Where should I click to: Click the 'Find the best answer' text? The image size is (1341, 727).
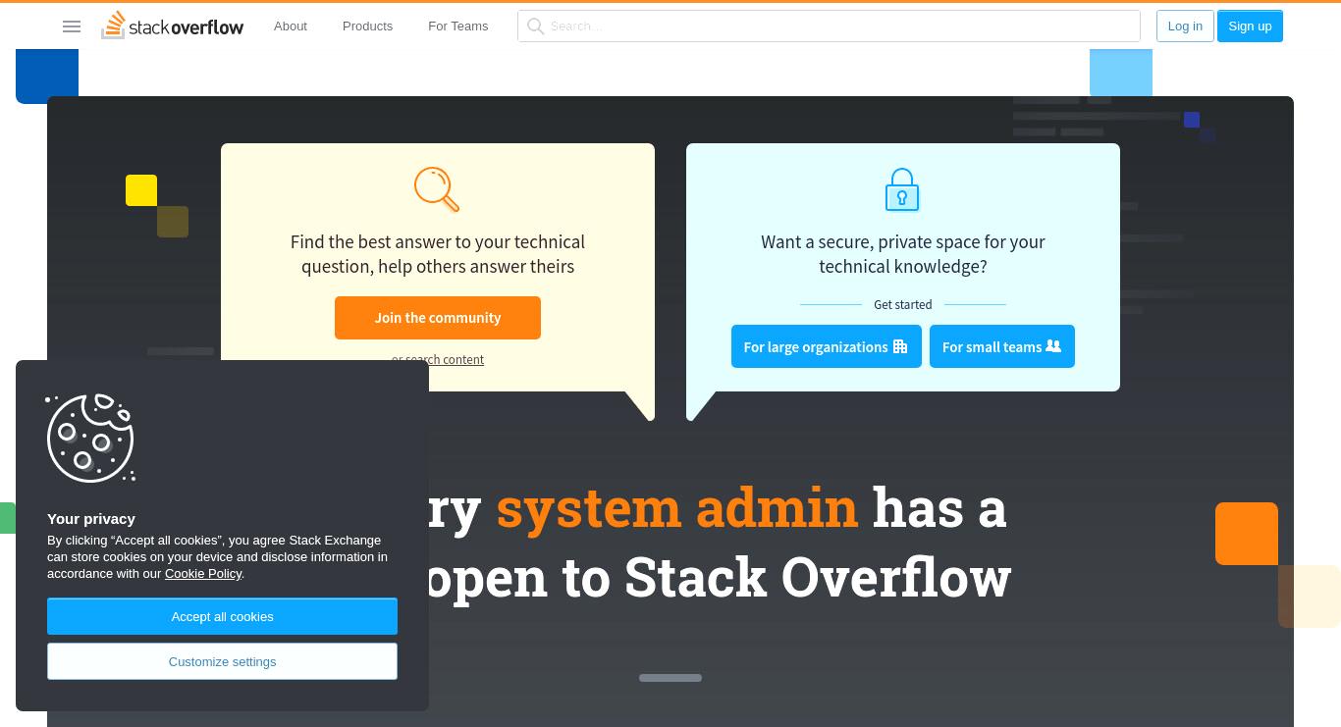[x=438, y=254]
